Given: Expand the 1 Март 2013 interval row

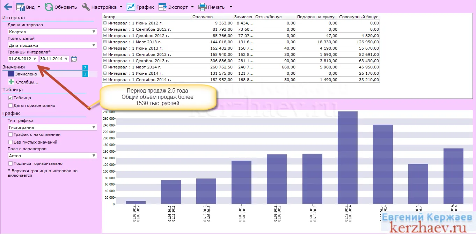Looking at the screenshot, I should coord(105,42).
